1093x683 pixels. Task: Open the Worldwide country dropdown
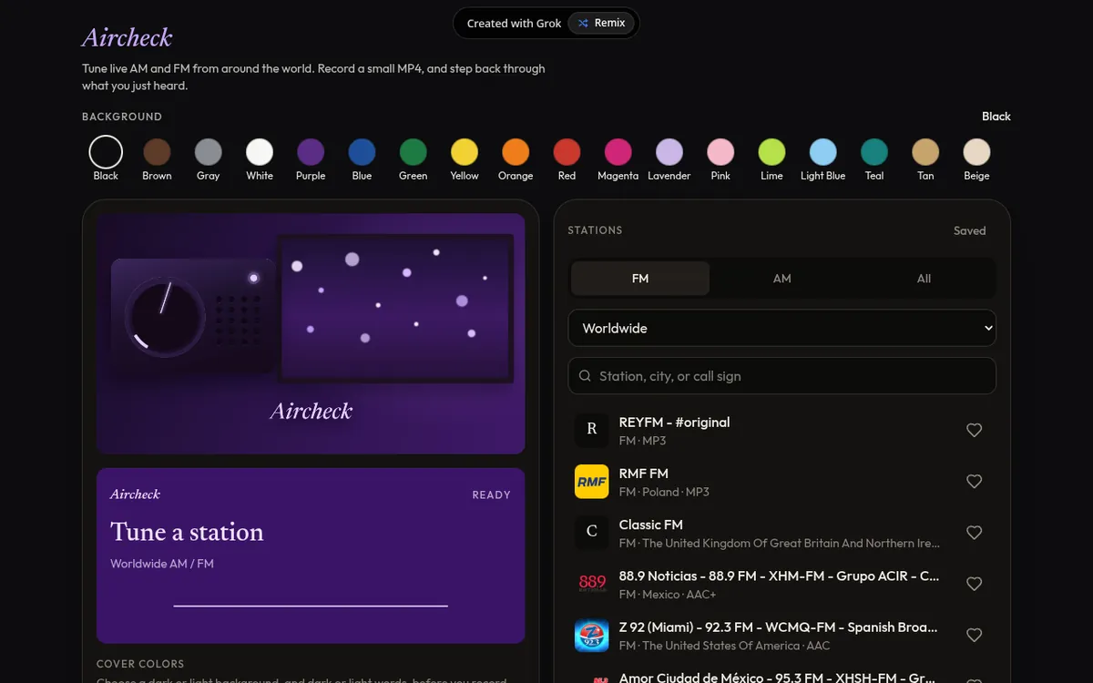click(x=781, y=328)
